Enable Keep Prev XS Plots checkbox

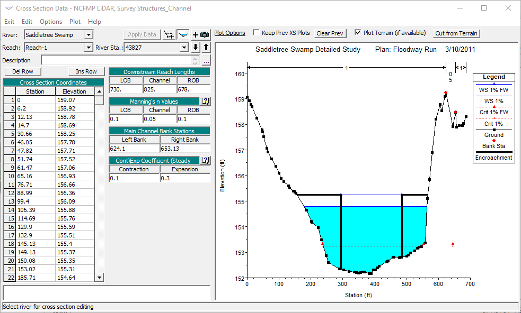pos(257,33)
